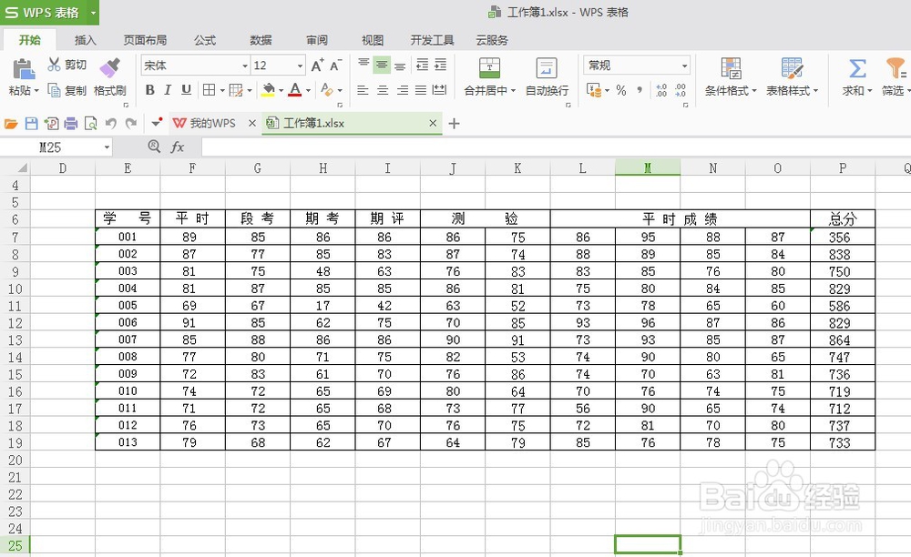Toggle italic formatting
Viewport: 911px width, 557px height.
[x=168, y=90]
